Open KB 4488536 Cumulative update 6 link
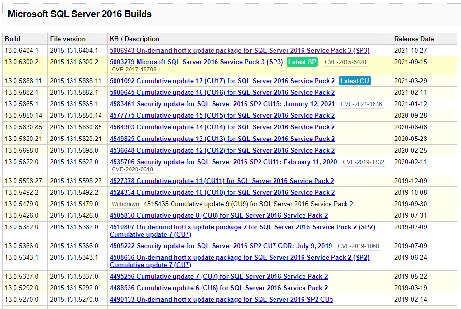This screenshot has width=461, height=309. coord(219,288)
